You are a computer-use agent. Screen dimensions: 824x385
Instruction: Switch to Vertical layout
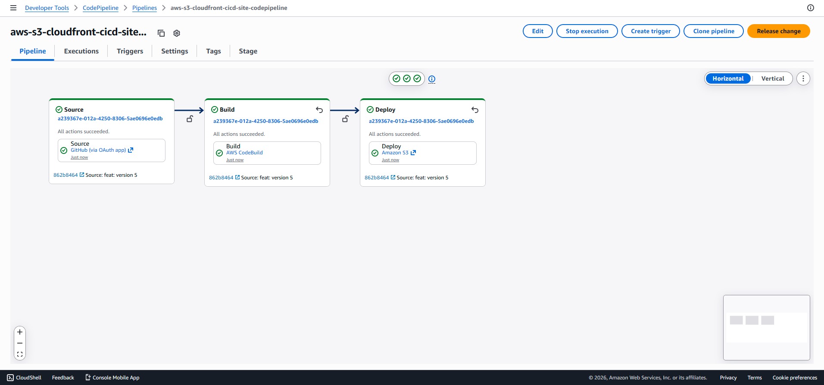point(773,78)
